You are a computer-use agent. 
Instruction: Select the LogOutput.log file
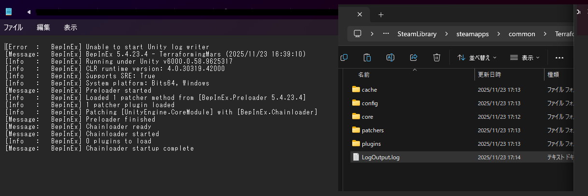380,157
